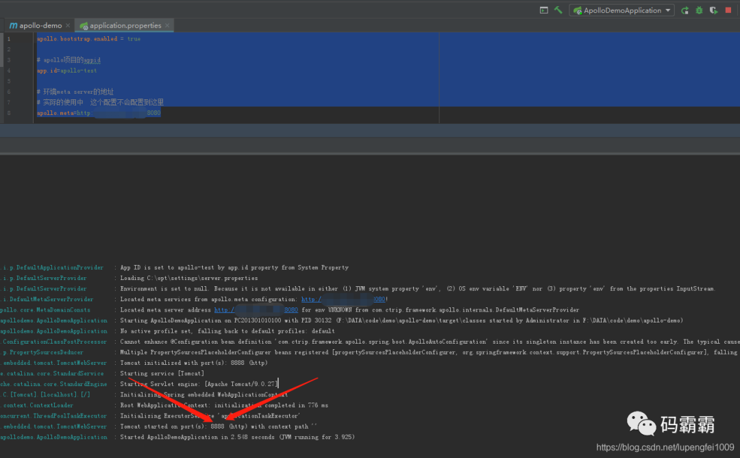Click log line 'Tomcat initialized with port(s): 8888'
Screen dimensions: 740x458
(193, 364)
